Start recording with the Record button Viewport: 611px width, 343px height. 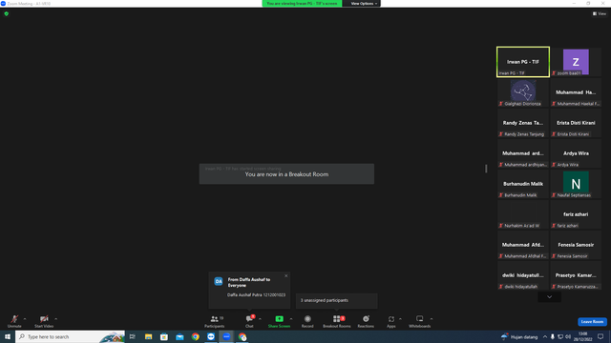pos(307,321)
